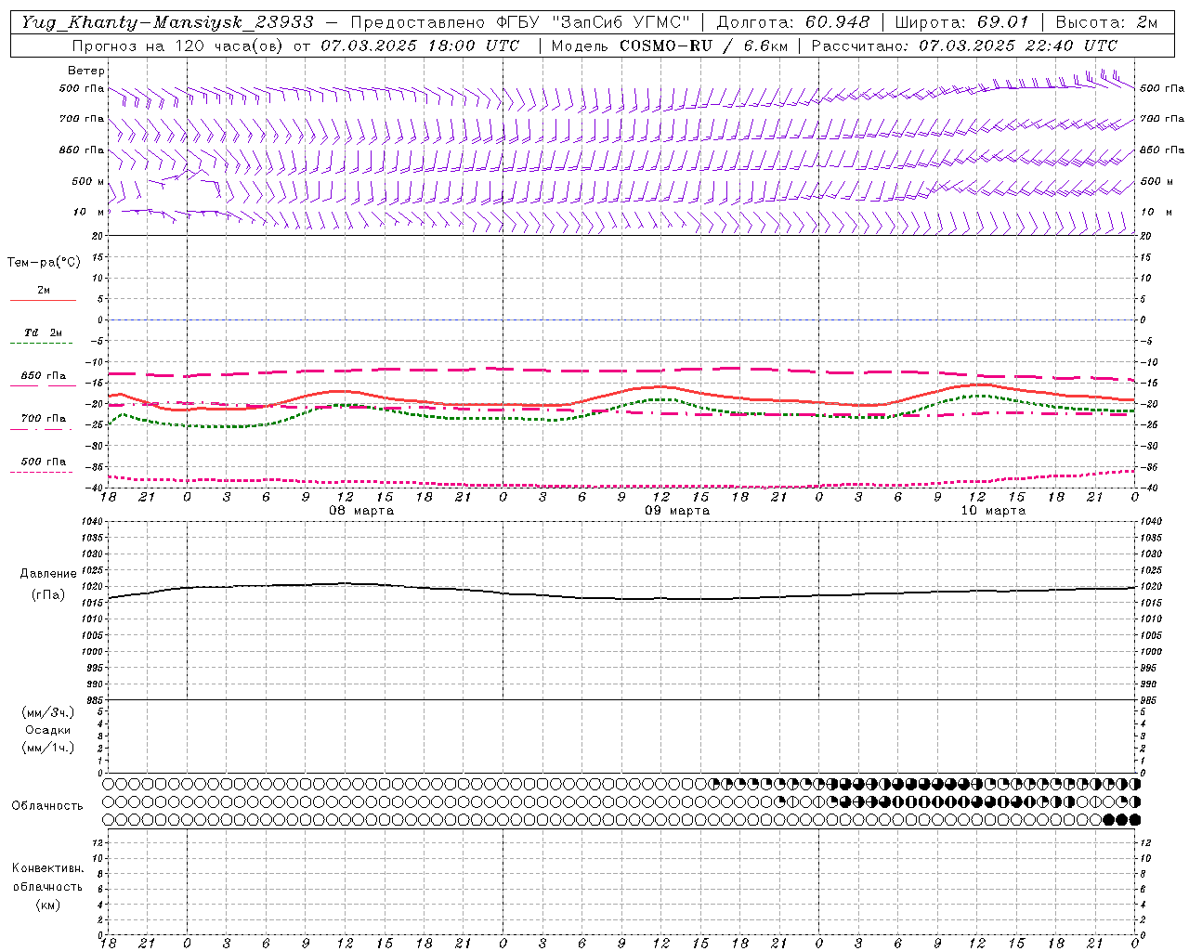Click the '1040' value on the left pressure axis
This screenshot has width=1189, height=951.
click(93, 522)
